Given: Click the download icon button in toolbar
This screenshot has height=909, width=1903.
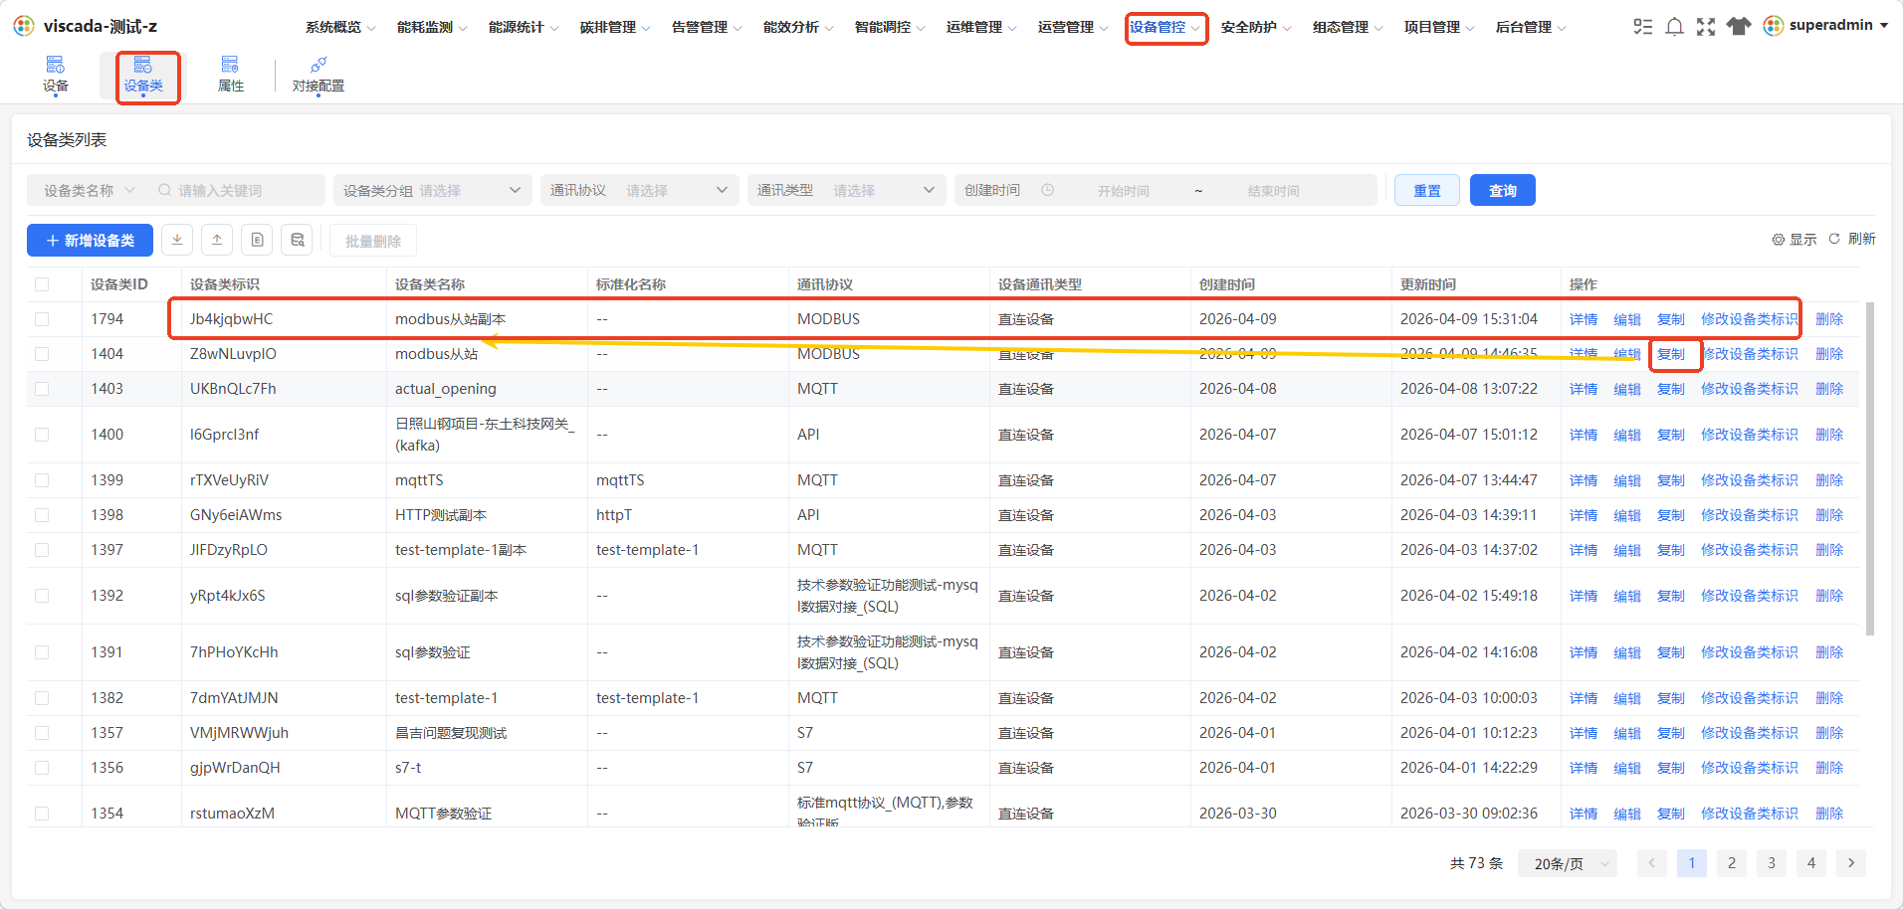Looking at the screenshot, I should click(177, 240).
